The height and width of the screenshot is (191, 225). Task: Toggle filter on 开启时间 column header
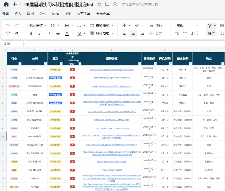click(x=170, y=63)
